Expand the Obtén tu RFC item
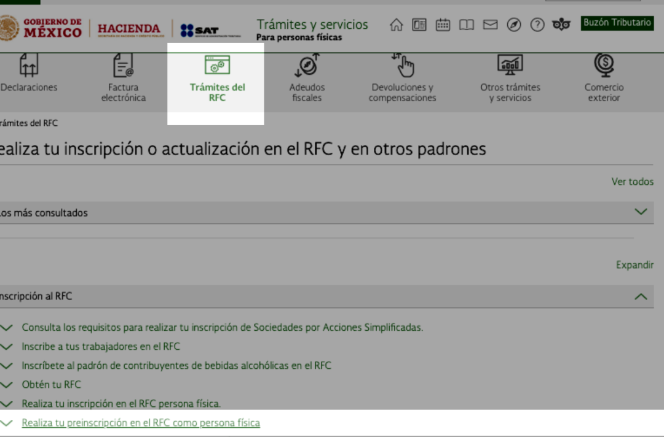Viewport: 664px width, 437px height. coord(51,385)
